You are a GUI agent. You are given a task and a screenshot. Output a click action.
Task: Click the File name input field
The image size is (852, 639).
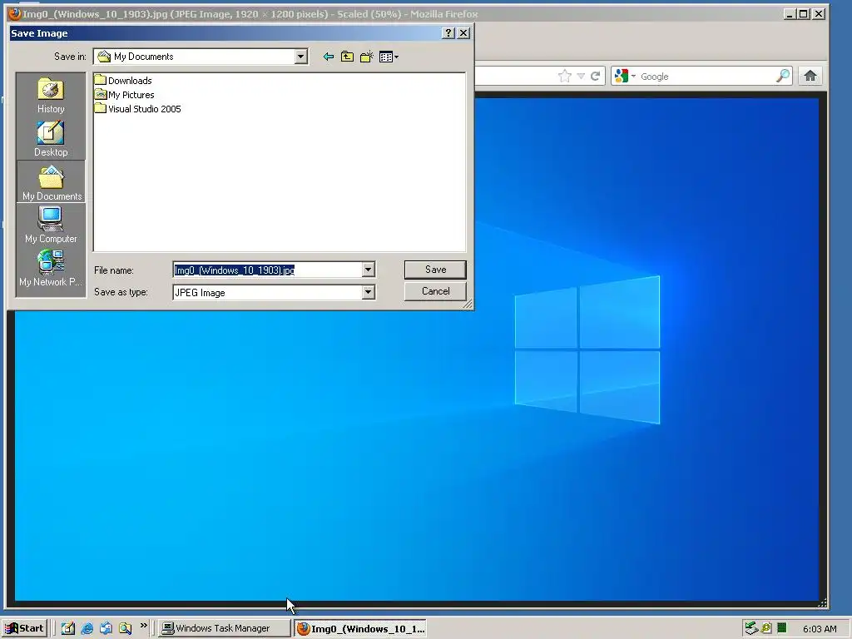pos(267,270)
